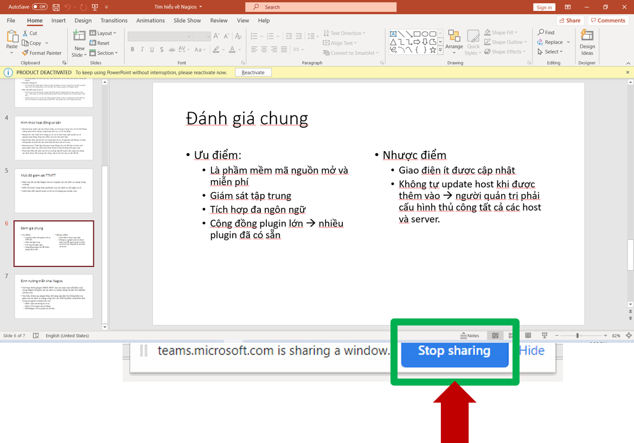The width and height of the screenshot is (634, 443).
Task: Toggle the AutoSave switch
Action: (39, 7)
